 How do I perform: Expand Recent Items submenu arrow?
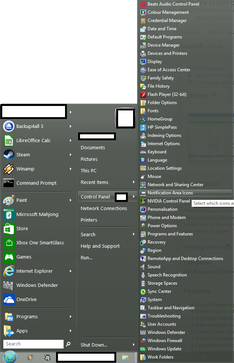tap(133, 182)
